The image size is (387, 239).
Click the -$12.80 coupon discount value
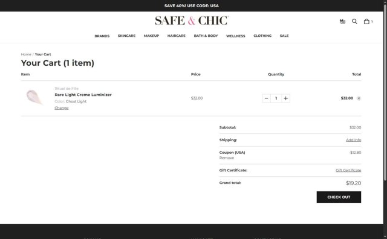[x=355, y=153]
